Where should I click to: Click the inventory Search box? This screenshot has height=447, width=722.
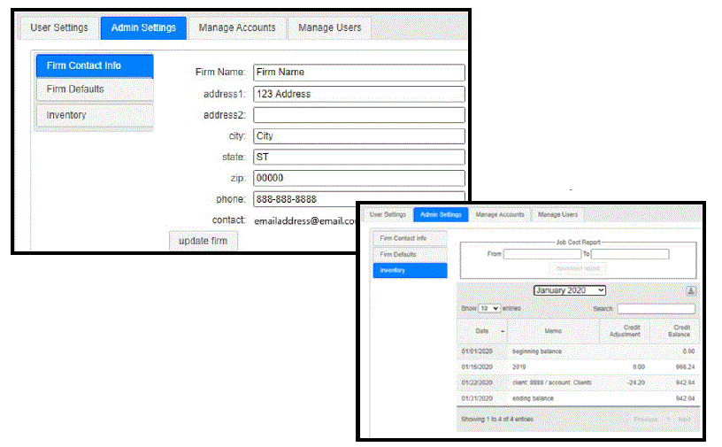(657, 309)
